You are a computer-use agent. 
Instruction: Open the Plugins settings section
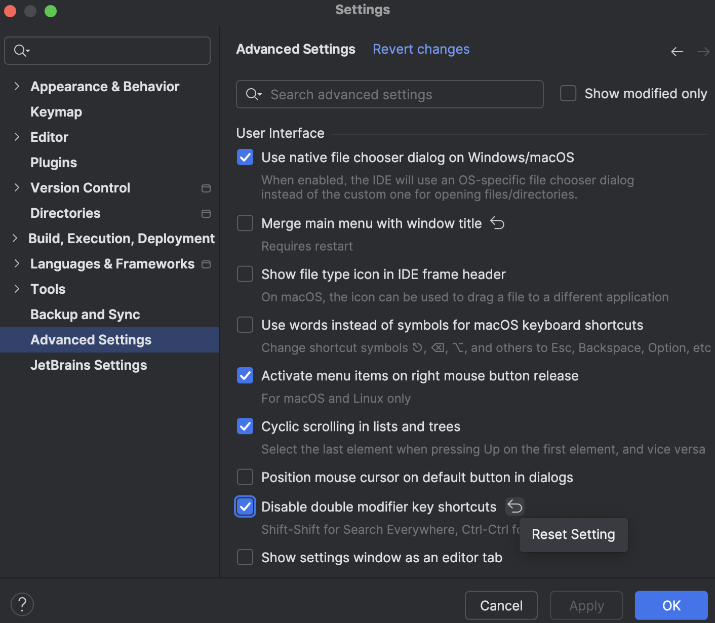click(x=54, y=162)
